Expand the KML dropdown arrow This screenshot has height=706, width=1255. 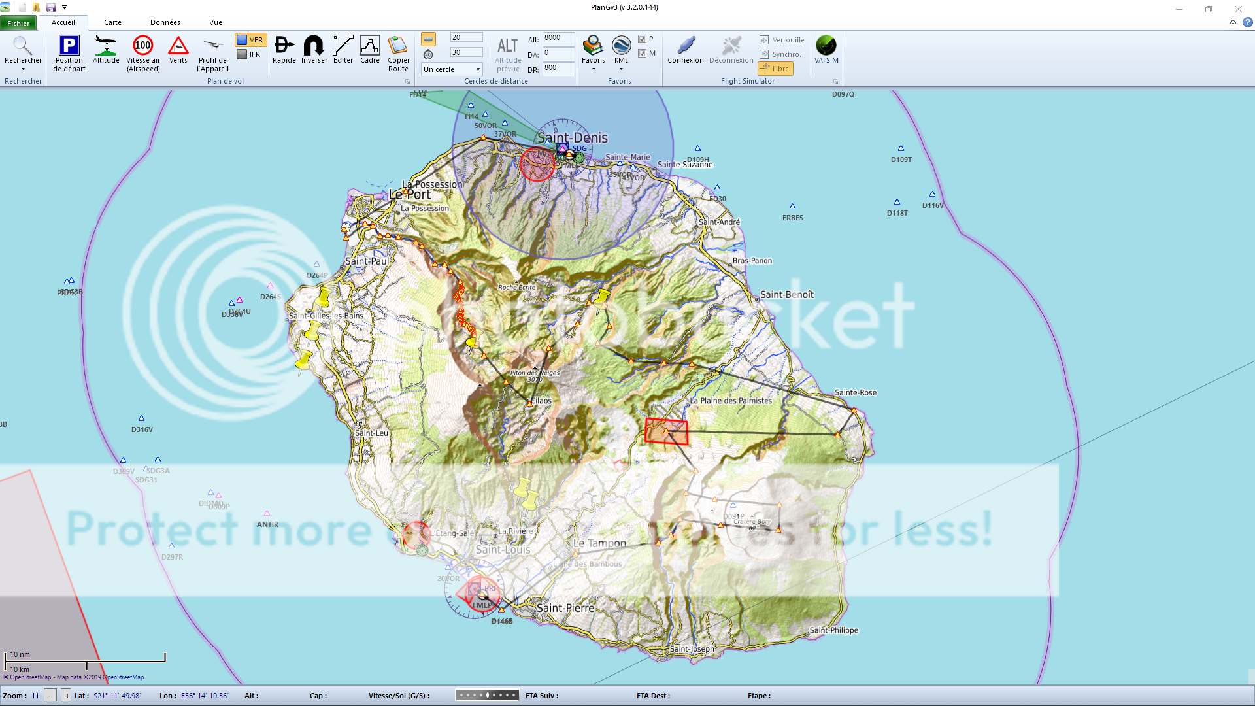coord(621,69)
